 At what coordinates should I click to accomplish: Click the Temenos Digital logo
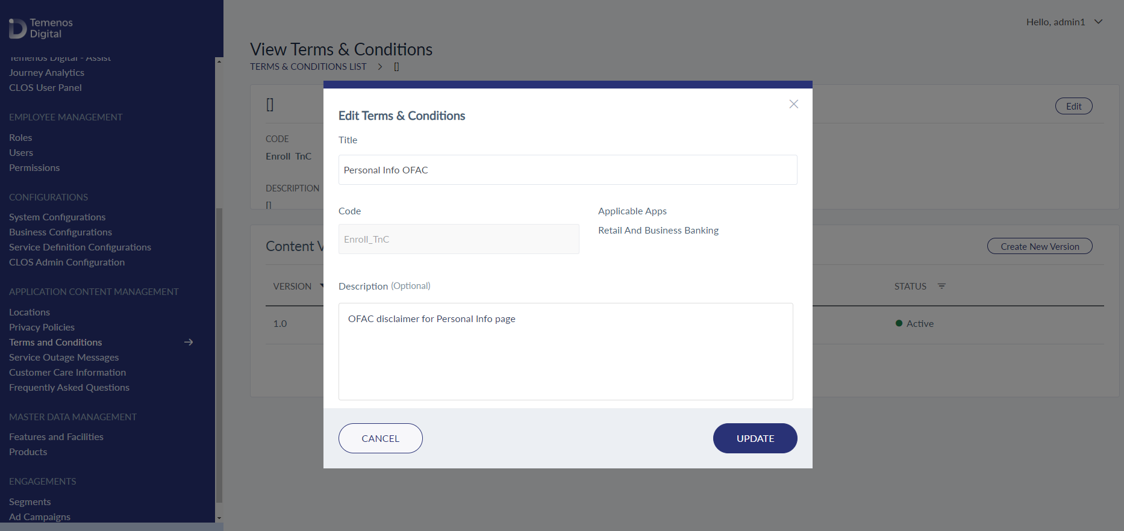pyautogui.click(x=41, y=28)
